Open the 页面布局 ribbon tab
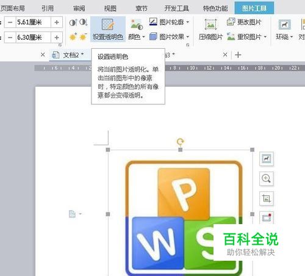Image resolution: width=305 pixels, height=276 pixels. coord(13,9)
